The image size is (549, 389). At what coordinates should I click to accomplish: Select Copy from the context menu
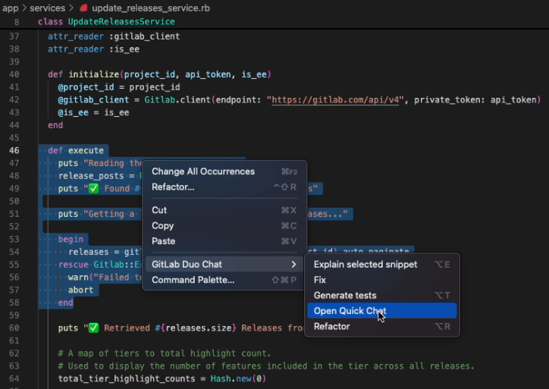pyautogui.click(x=162, y=226)
